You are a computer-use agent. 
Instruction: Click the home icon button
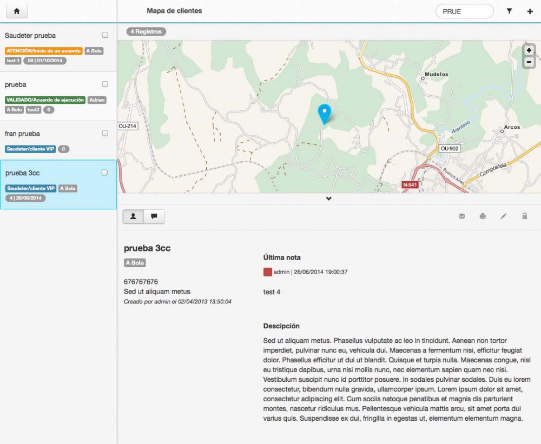coord(16,11)
